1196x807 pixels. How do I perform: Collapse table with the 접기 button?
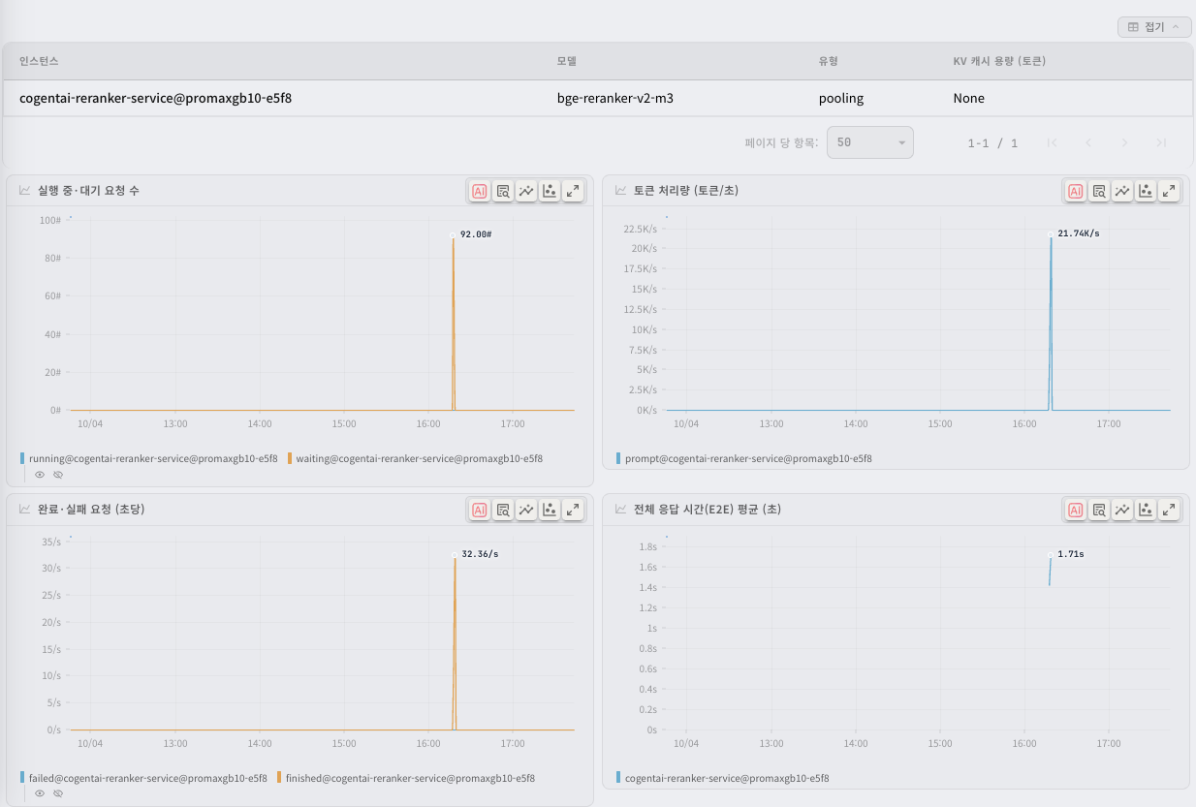pos(1154,27)
